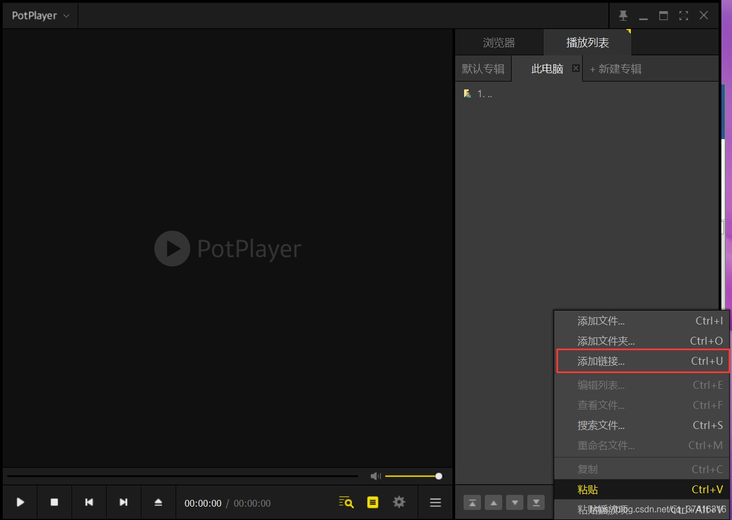Click the Stop playback button
The height and width of the screenshot is (520, 732).
[x=54, y=502]
